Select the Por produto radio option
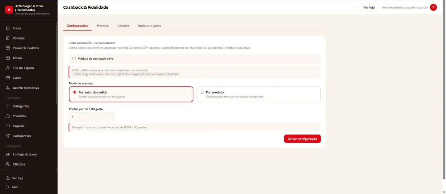 [202, 92]
